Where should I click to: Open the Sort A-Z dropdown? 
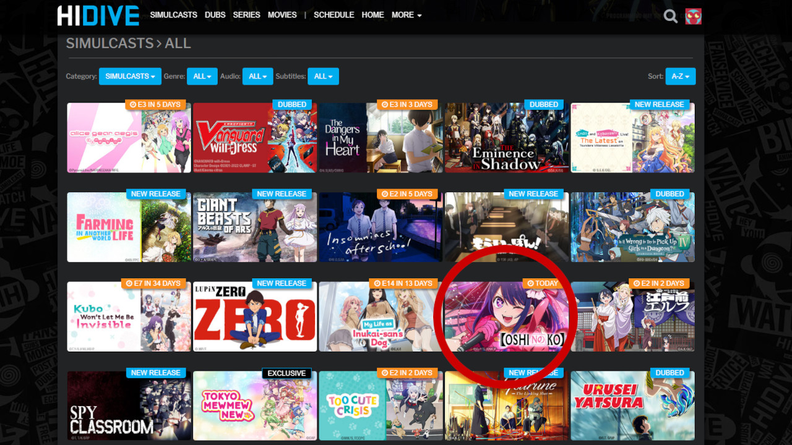681,77
